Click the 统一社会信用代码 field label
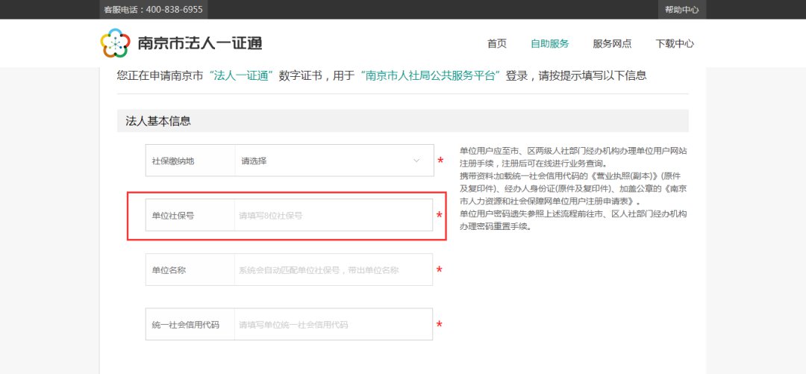 186,325
